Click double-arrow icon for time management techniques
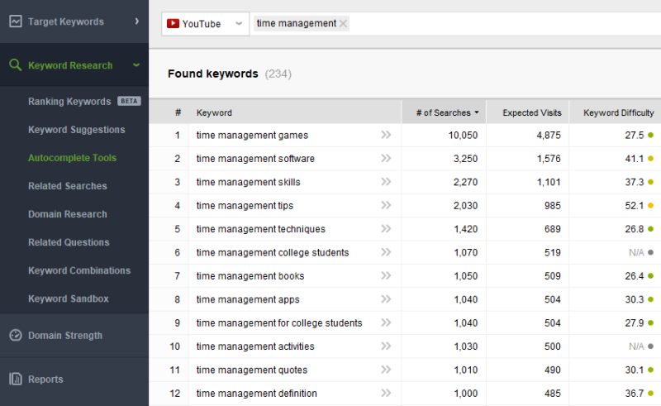This screenshot has width=661, height=406. coord(386,229)
